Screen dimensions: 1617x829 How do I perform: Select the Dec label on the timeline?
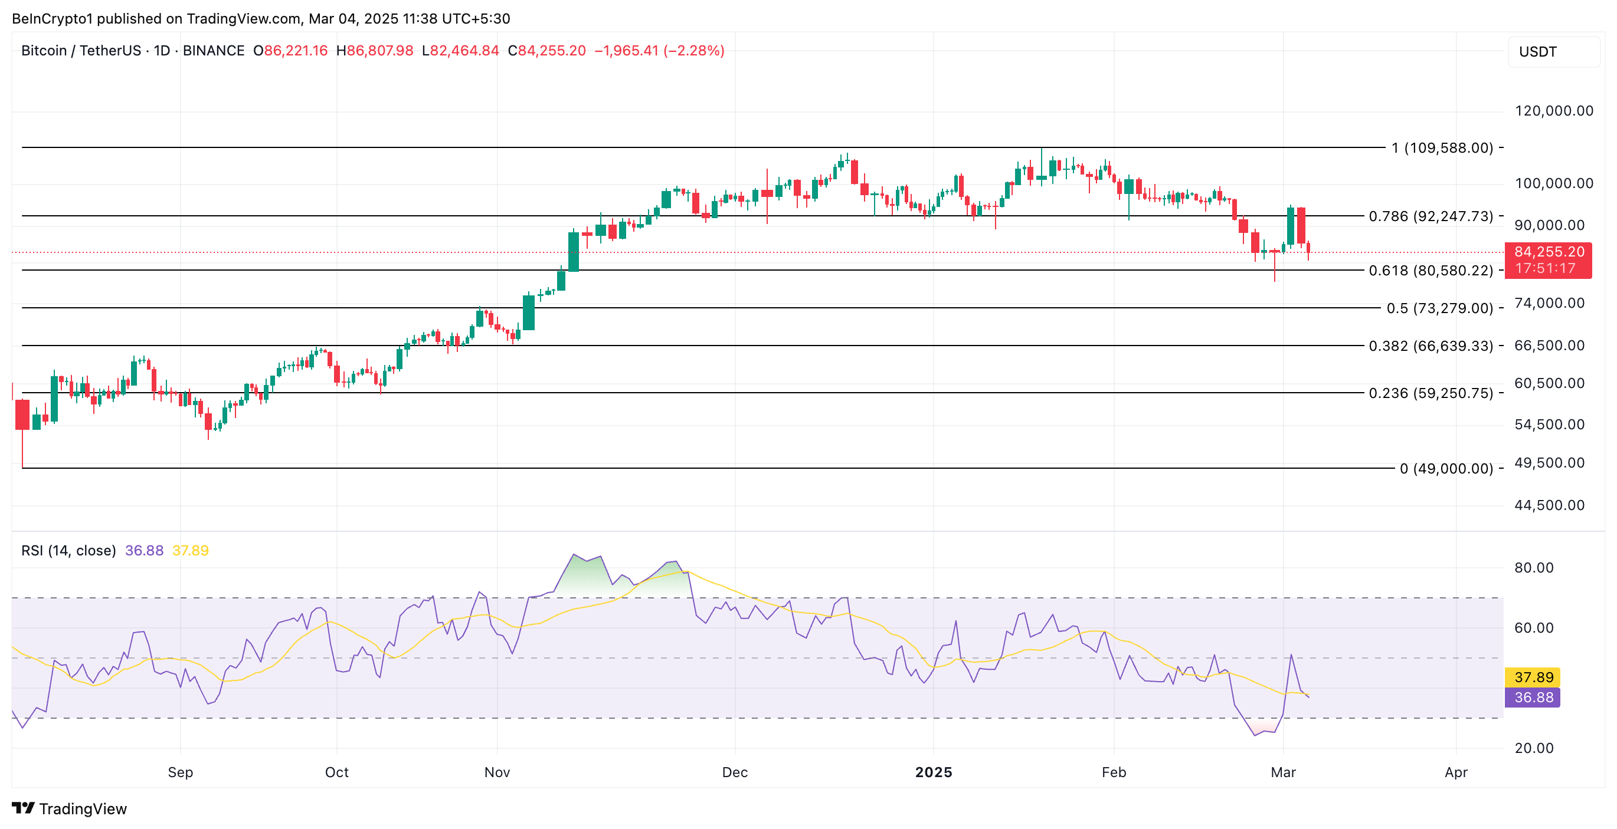(736, 772)
